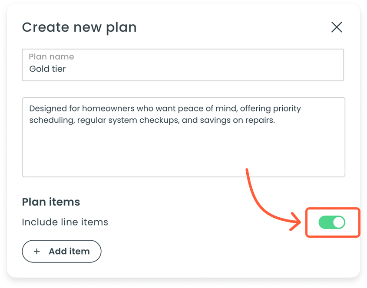Click the plus symbol left of 'Add item' text
Image resolution: width=367 pixels, height=288 pixels.
(x=37, y=251)
